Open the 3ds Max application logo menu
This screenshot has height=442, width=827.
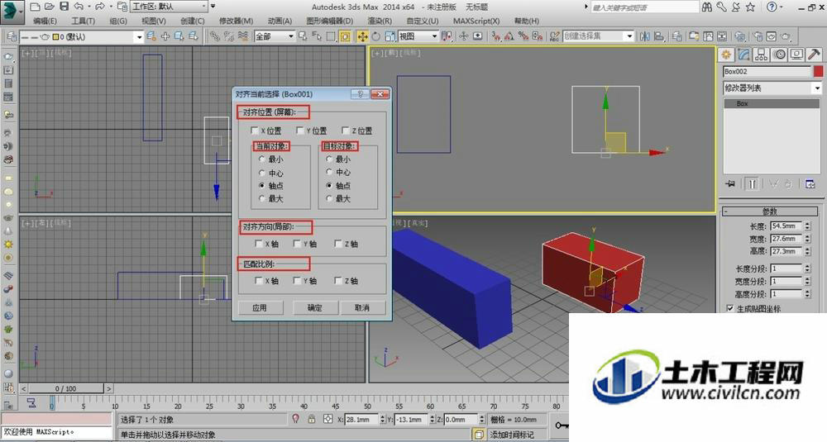(12, 12)
